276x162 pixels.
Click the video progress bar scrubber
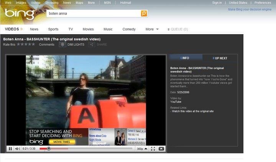pyautogui.click(x=49, y=149)
